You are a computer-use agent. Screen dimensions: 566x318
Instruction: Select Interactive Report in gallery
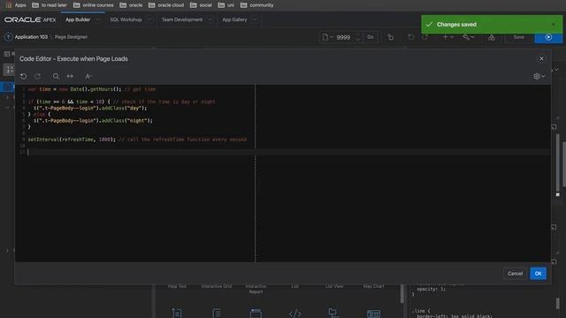(x=256, y=289)
